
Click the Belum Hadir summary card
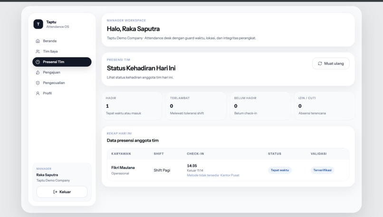[260, 106]
